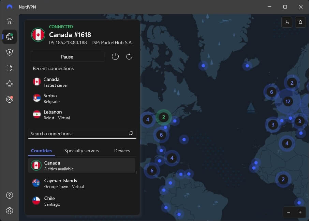Pause the VPN connection

click(67, 56)
